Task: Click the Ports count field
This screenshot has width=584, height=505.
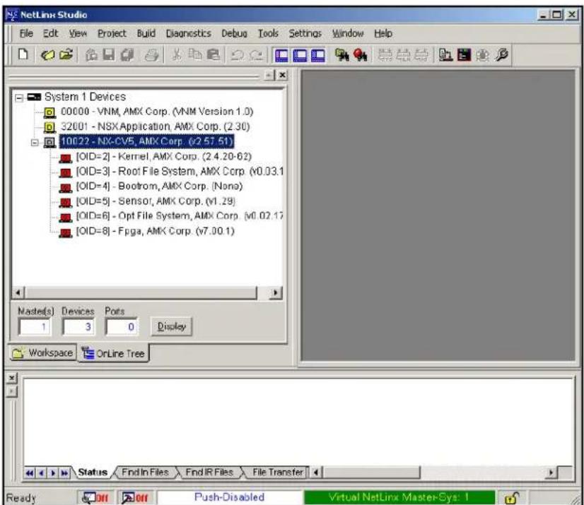Action: [x=122, y=327]
